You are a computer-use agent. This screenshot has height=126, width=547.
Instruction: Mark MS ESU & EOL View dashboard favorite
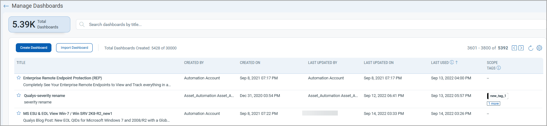click(19, 113)
